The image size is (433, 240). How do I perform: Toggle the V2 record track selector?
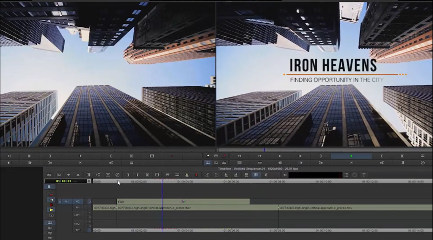tap(78, 201)
